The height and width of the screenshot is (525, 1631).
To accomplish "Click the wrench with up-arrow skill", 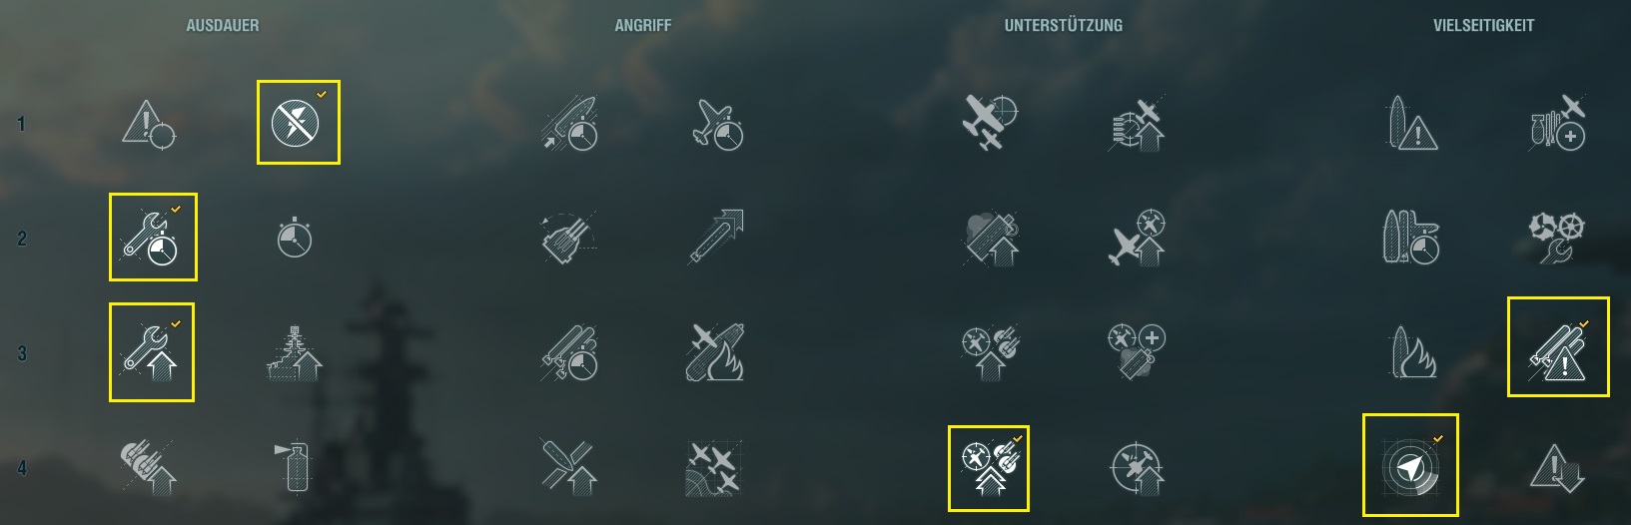I will pyautogui.click(x=152, y=352).
